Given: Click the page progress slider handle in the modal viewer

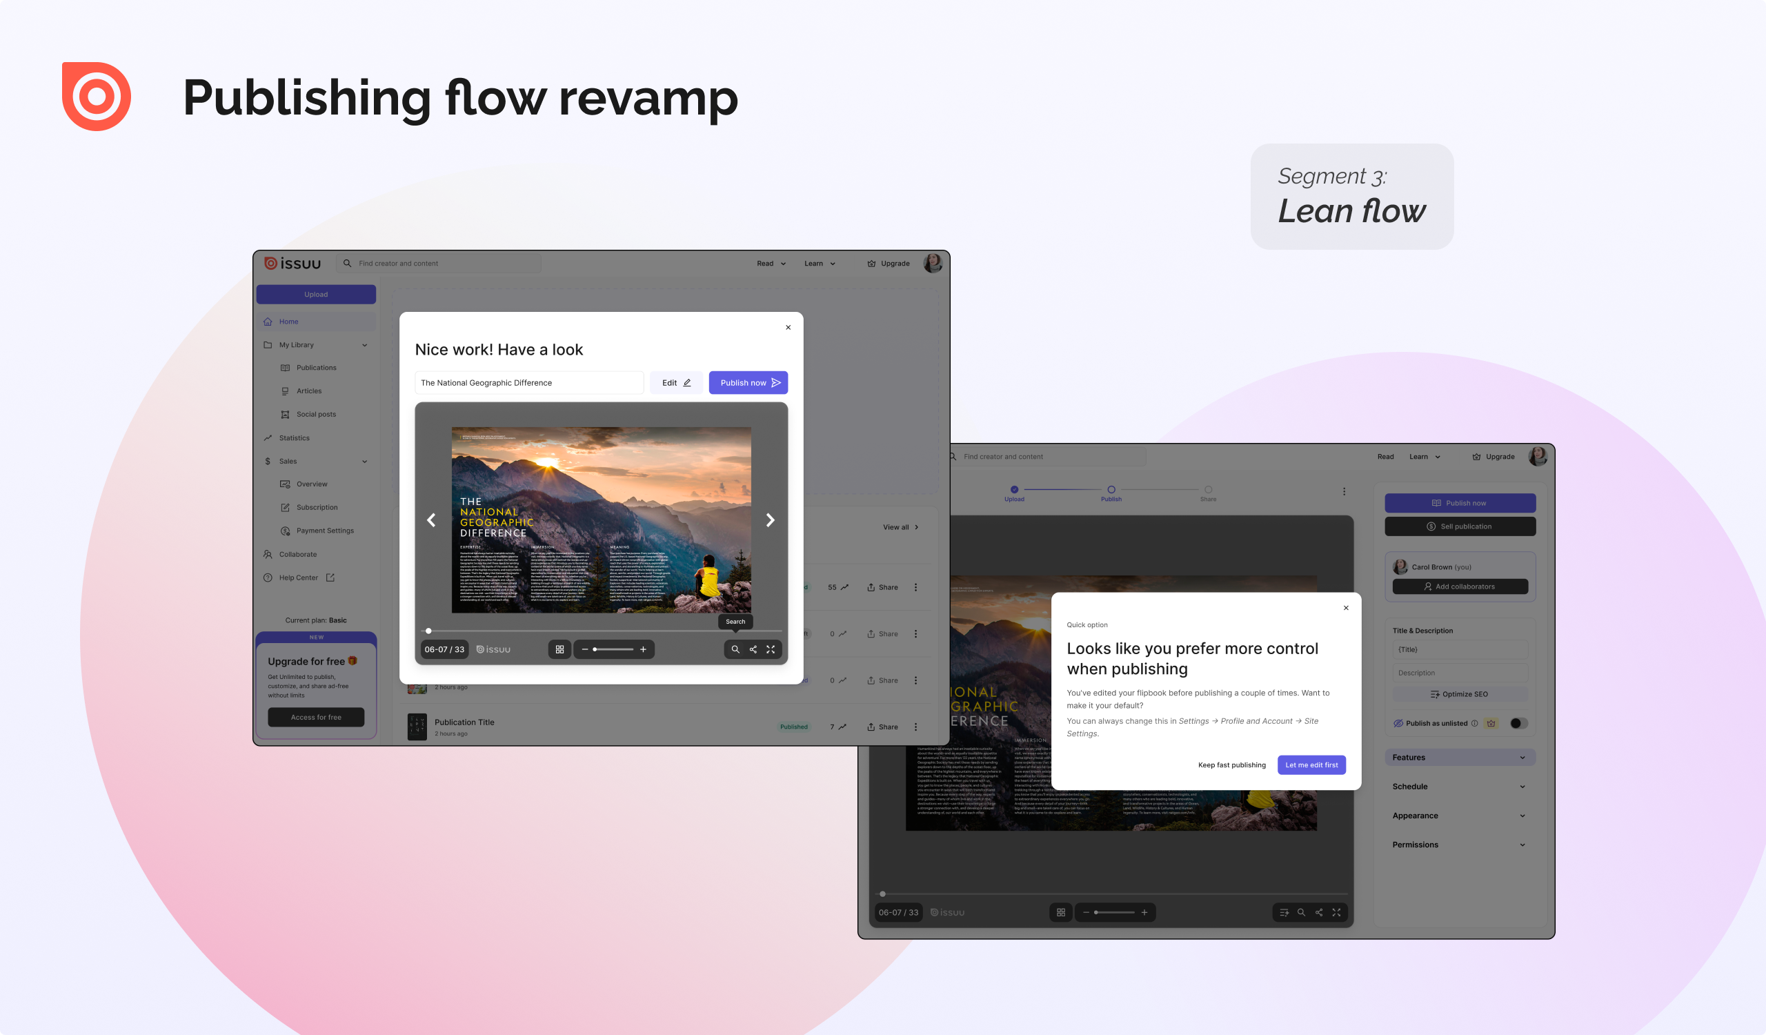Looking at the screenshot, I should (429, 631).
